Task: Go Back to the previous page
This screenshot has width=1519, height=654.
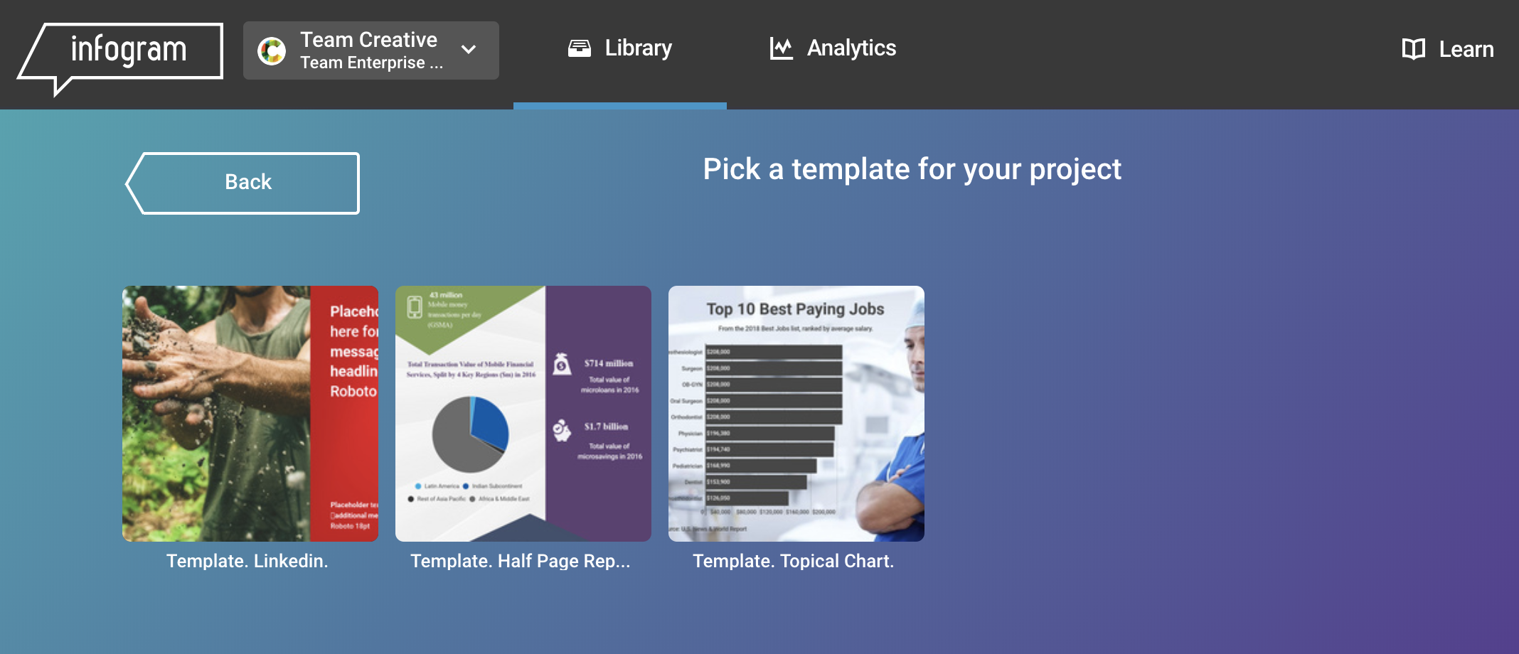Action: click(x=243, y=183)
